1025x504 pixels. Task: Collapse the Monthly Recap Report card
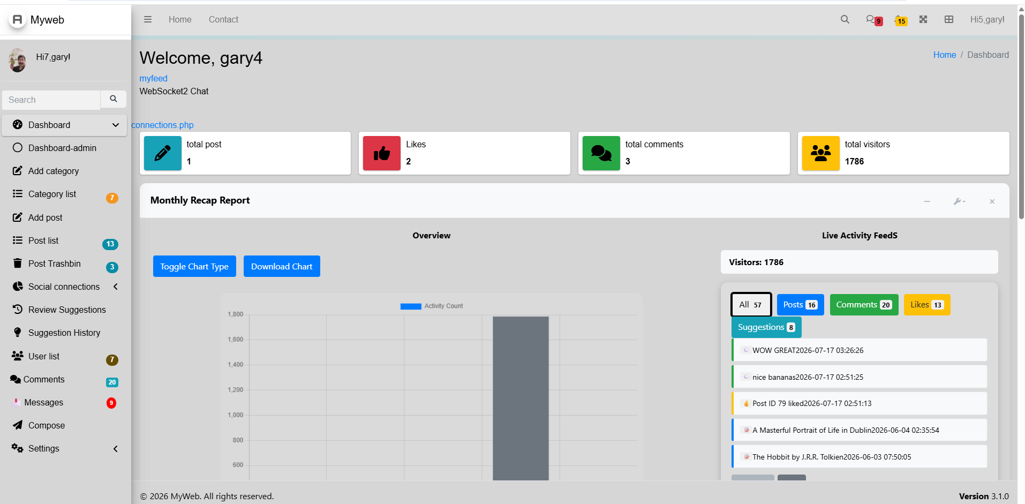[x=927, y=201]
